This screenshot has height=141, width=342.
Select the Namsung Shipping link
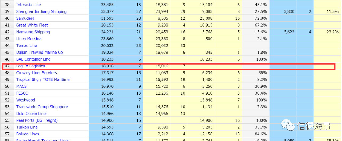pos(33,32)
